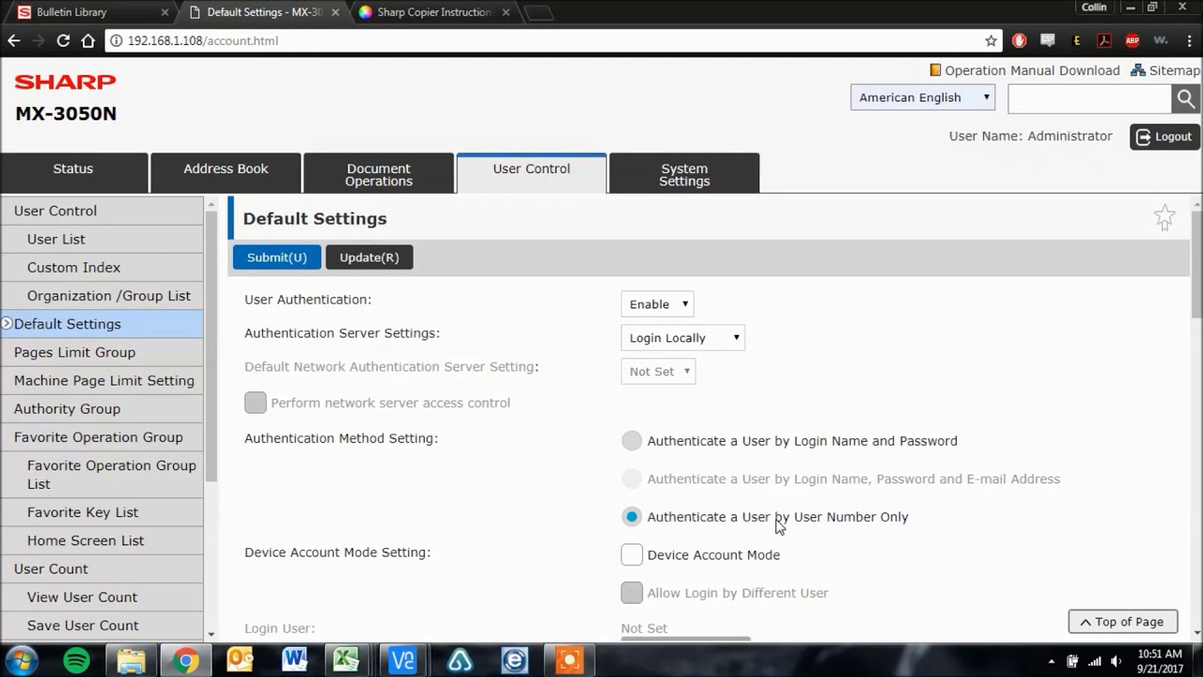Open the Sitemap link
Viewport: 1203px width, 677px height.
[1165, 71]
